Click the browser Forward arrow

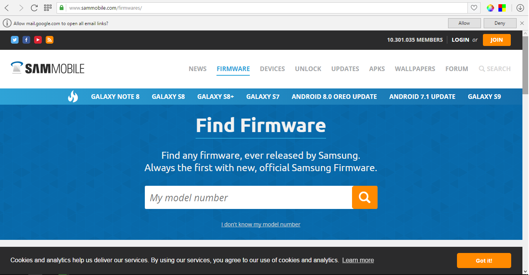click(21, 8)
